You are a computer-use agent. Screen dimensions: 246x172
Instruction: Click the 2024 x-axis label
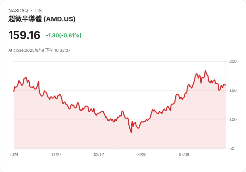click(14, 155)
